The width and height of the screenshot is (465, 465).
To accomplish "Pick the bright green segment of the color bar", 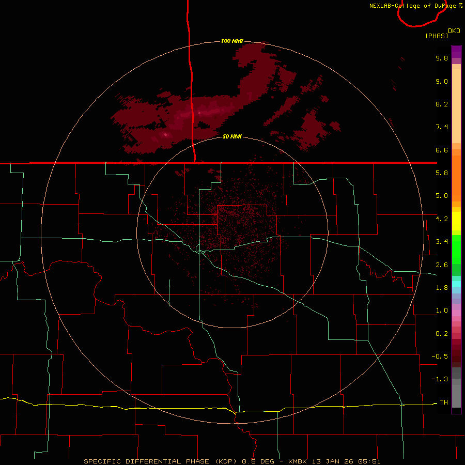I will pyautogui.click(x=456, y=250).
